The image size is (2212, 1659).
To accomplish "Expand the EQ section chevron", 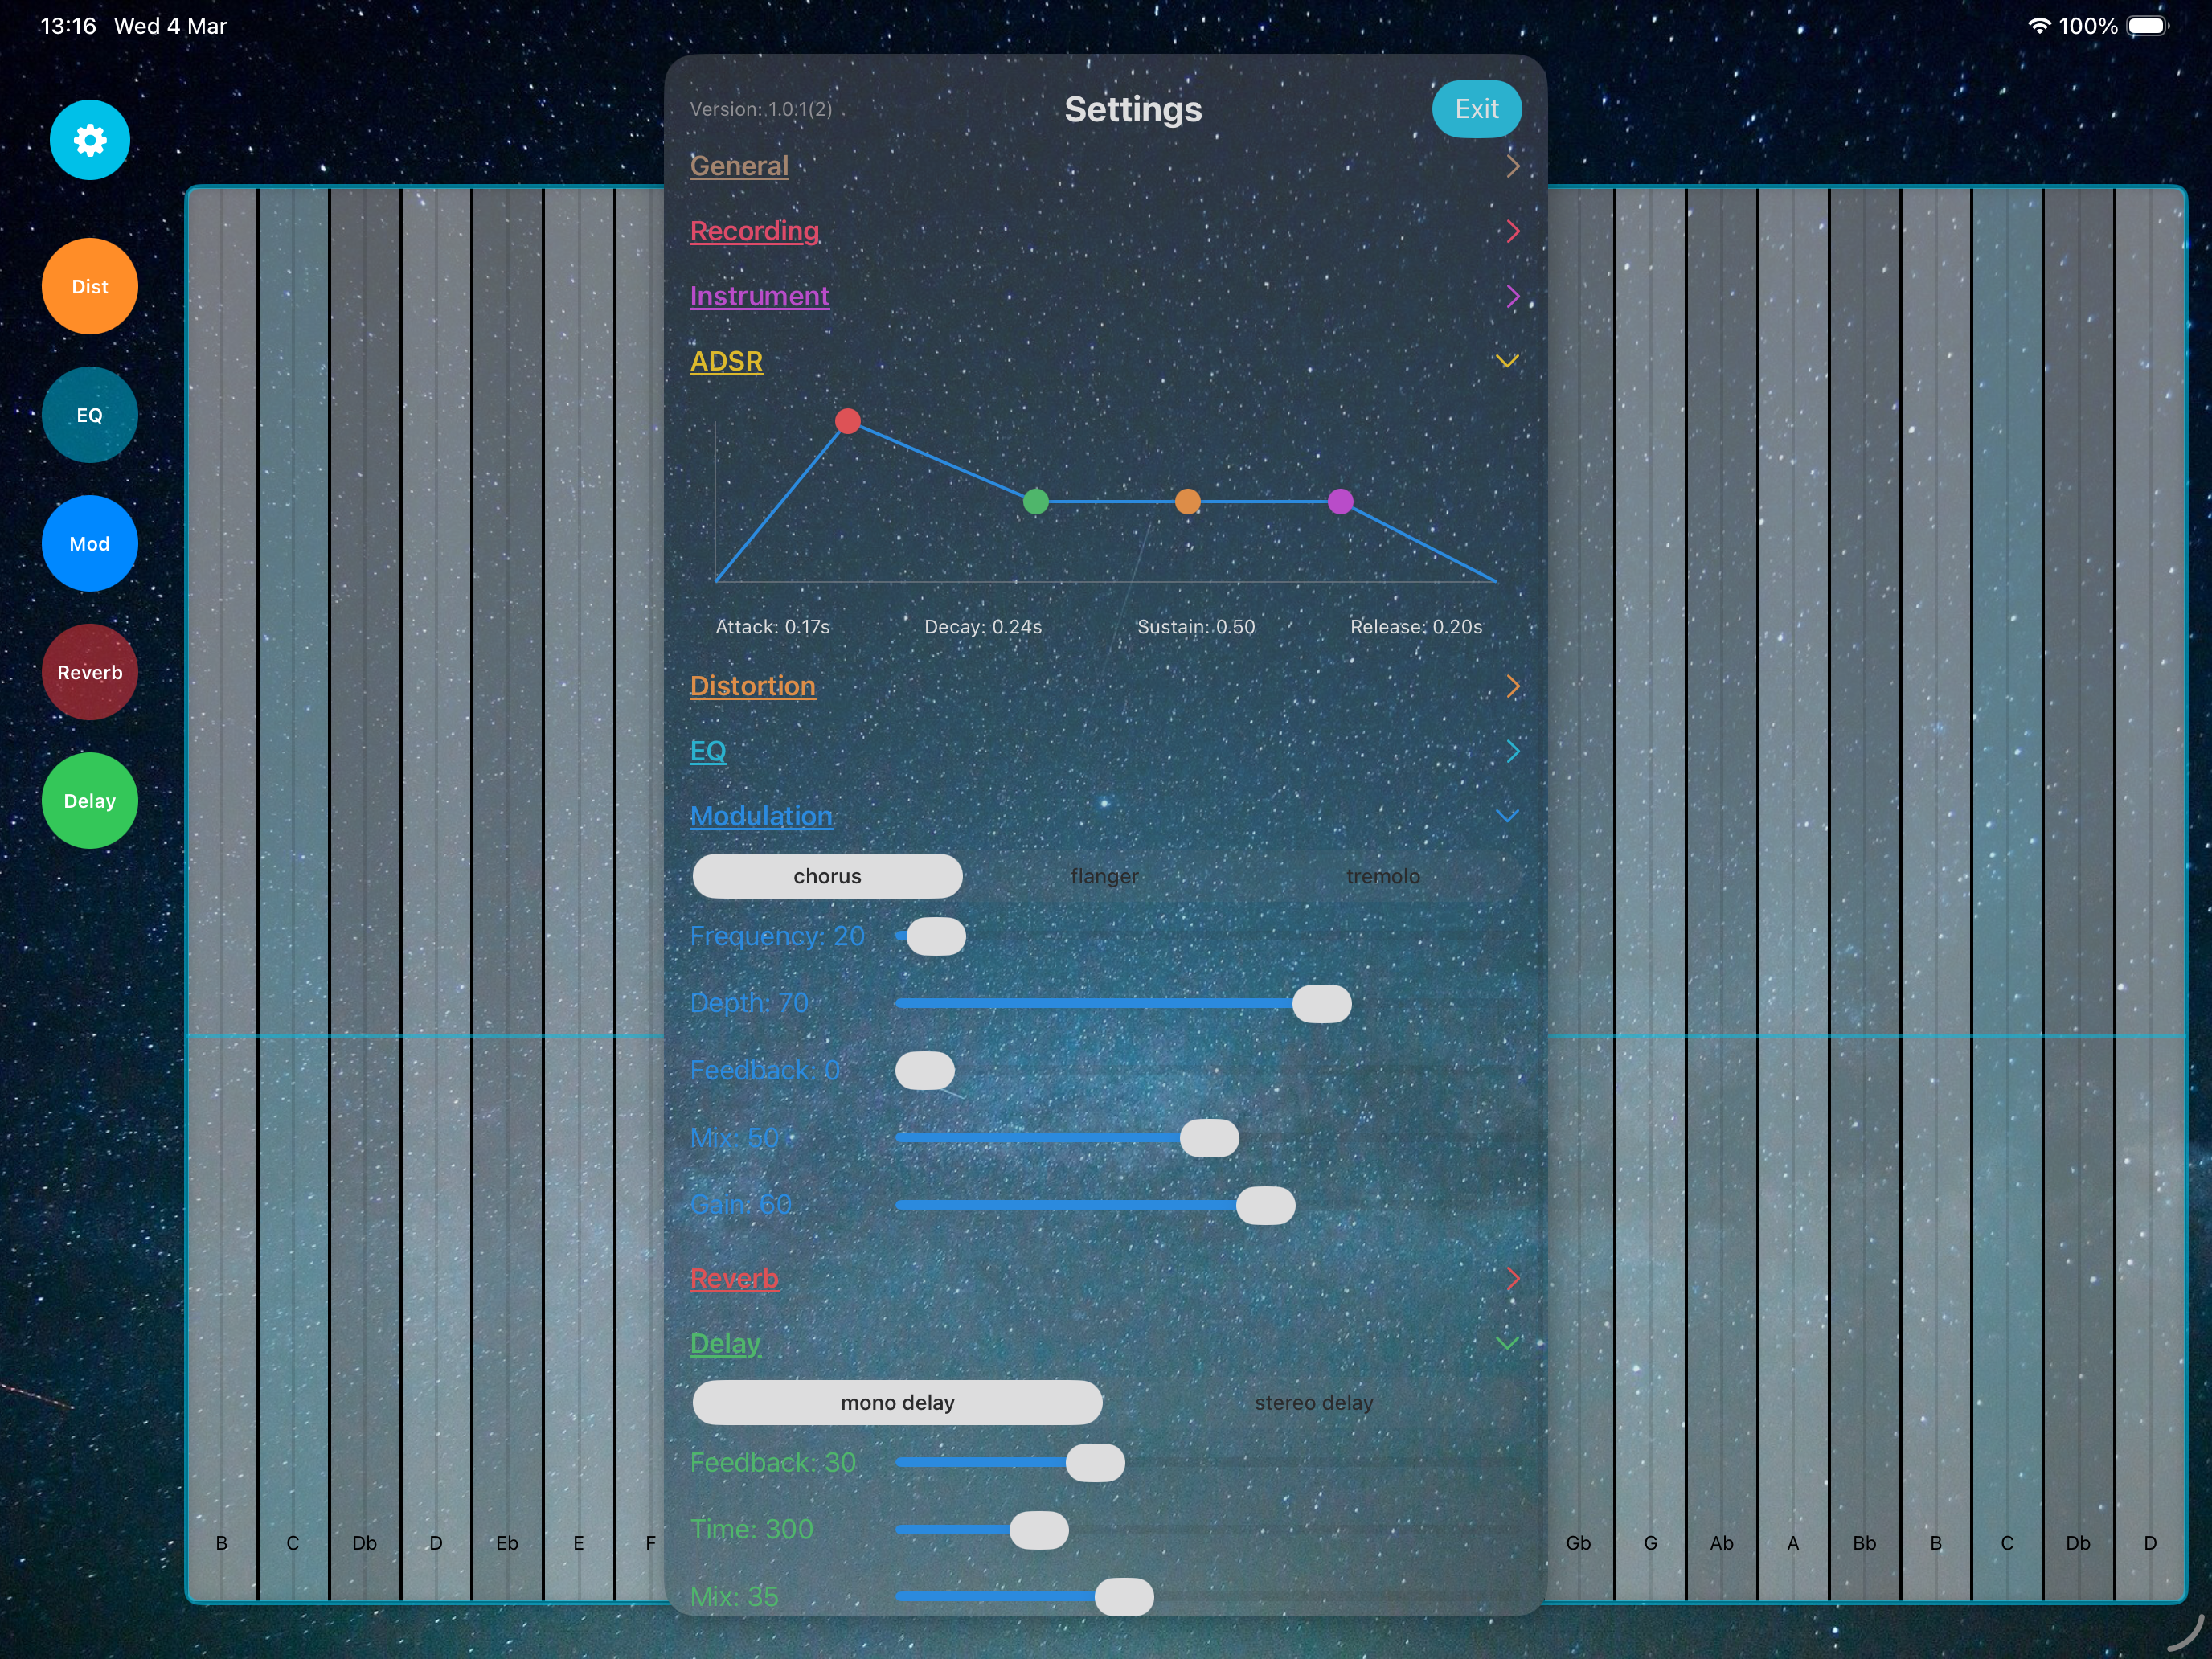I will 1512,751.
